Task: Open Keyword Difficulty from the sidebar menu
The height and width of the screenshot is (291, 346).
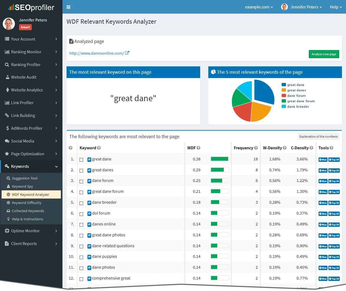Action: click(x=26, y=203)
